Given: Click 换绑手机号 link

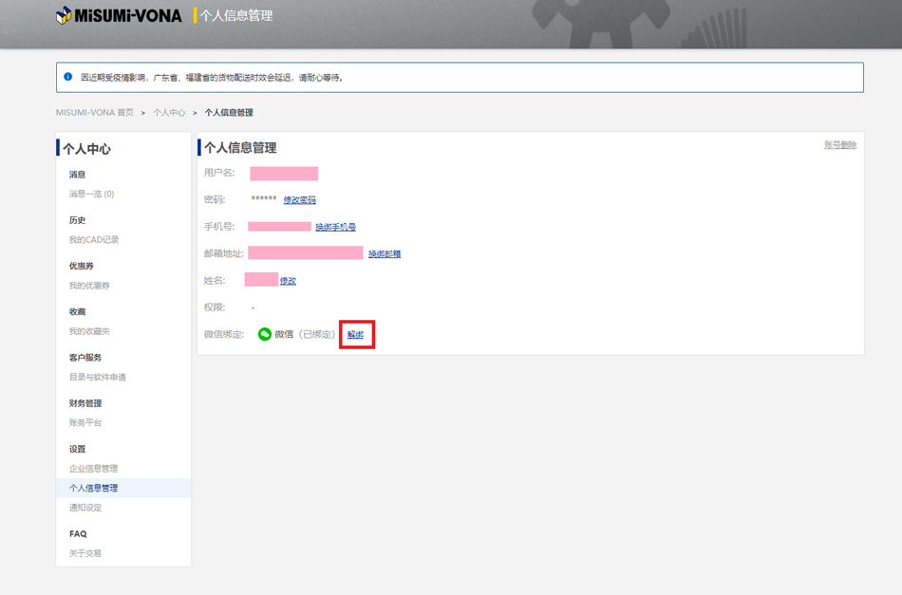Looking at the screenshot, I should [335, 227].
